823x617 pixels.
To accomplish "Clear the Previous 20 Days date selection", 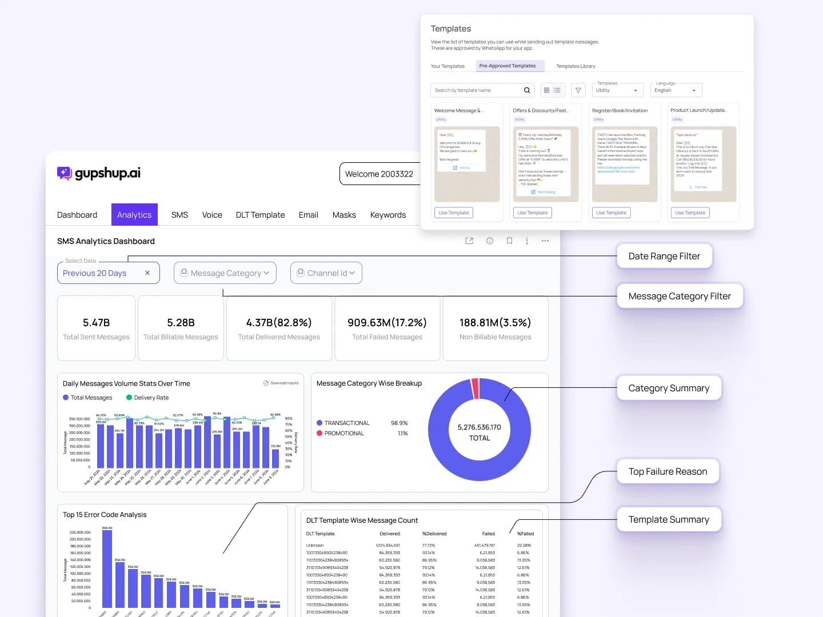I will (x=147, y=273).
